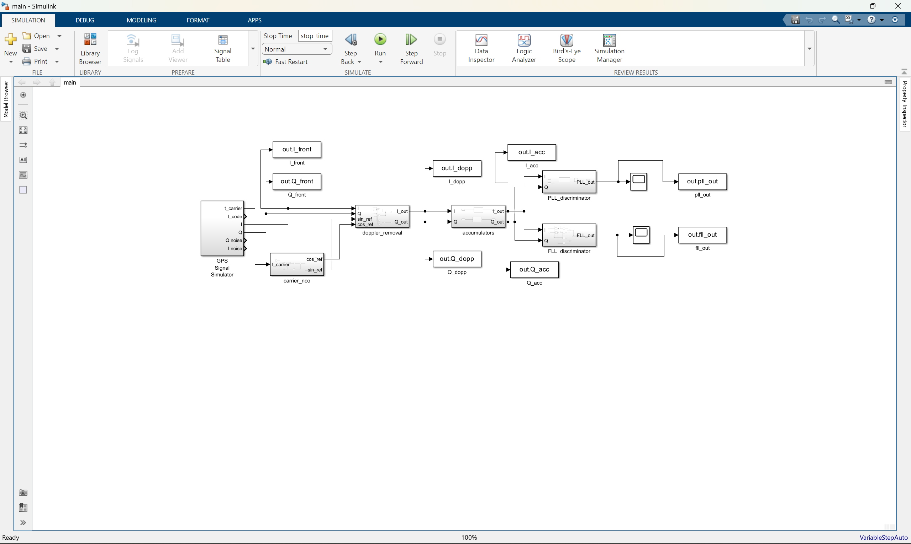The height and width of the screenshot is (544, 911).
Task: Select the Image annotation tool
Action: point(23,175)
